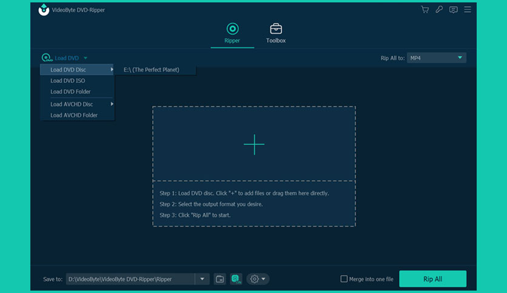
Task: Click the Step 3 instruction text
Action: tap(195, 215)
